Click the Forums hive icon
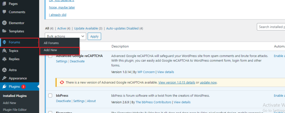 (x=4, y=42)
